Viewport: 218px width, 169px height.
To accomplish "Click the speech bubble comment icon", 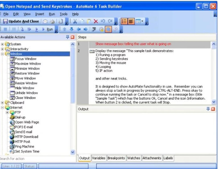I will tap(115, 29).
